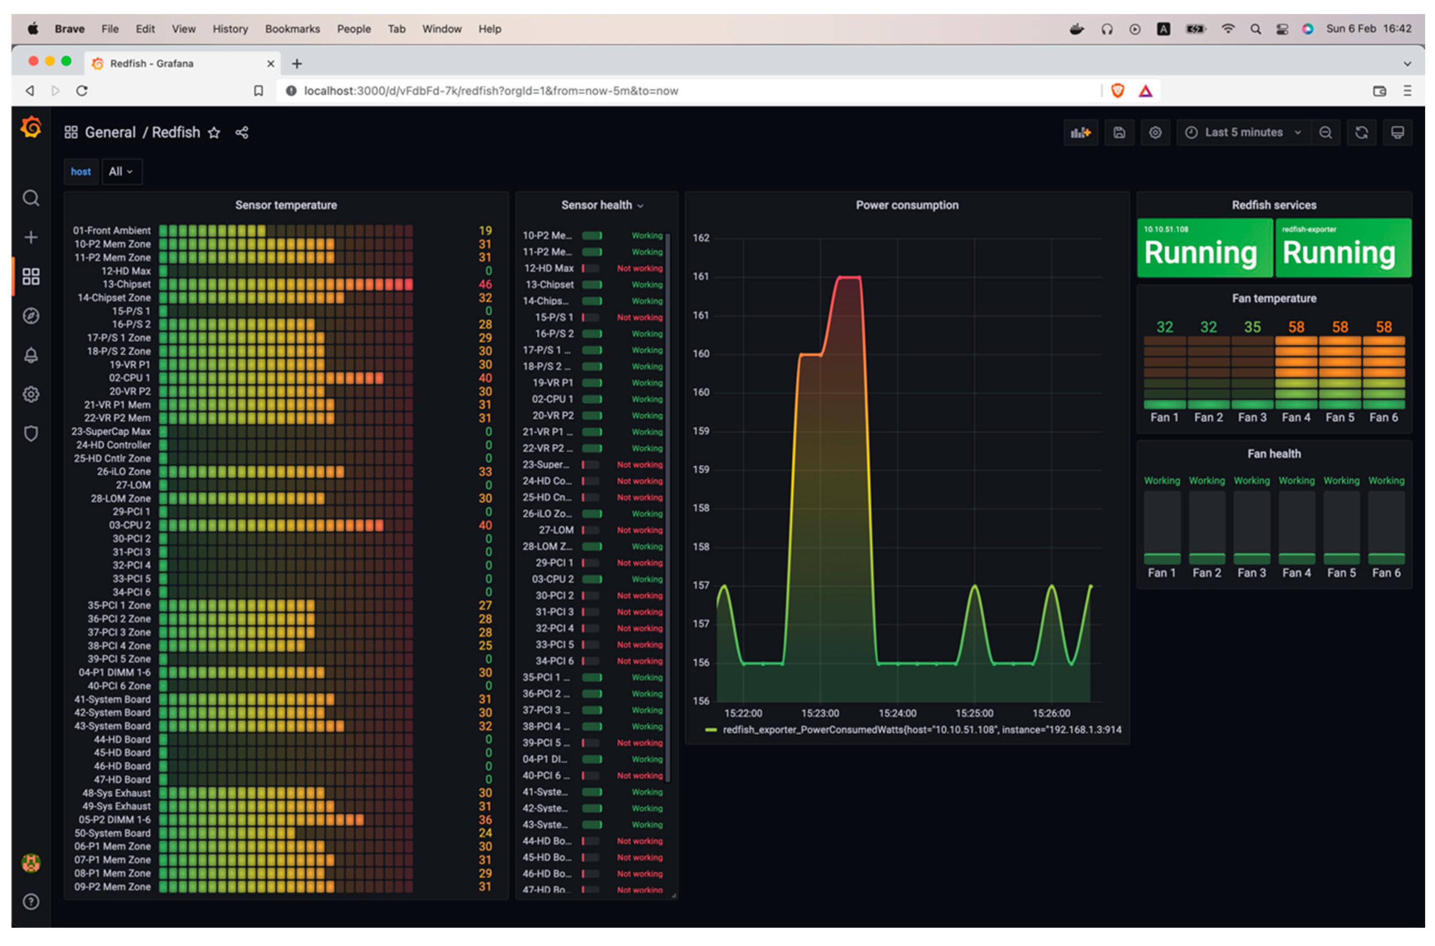This screenshot has width=1435, height=946.
Task: Open dashboard settings gear in top toolbar
Action: (1155, 133)
